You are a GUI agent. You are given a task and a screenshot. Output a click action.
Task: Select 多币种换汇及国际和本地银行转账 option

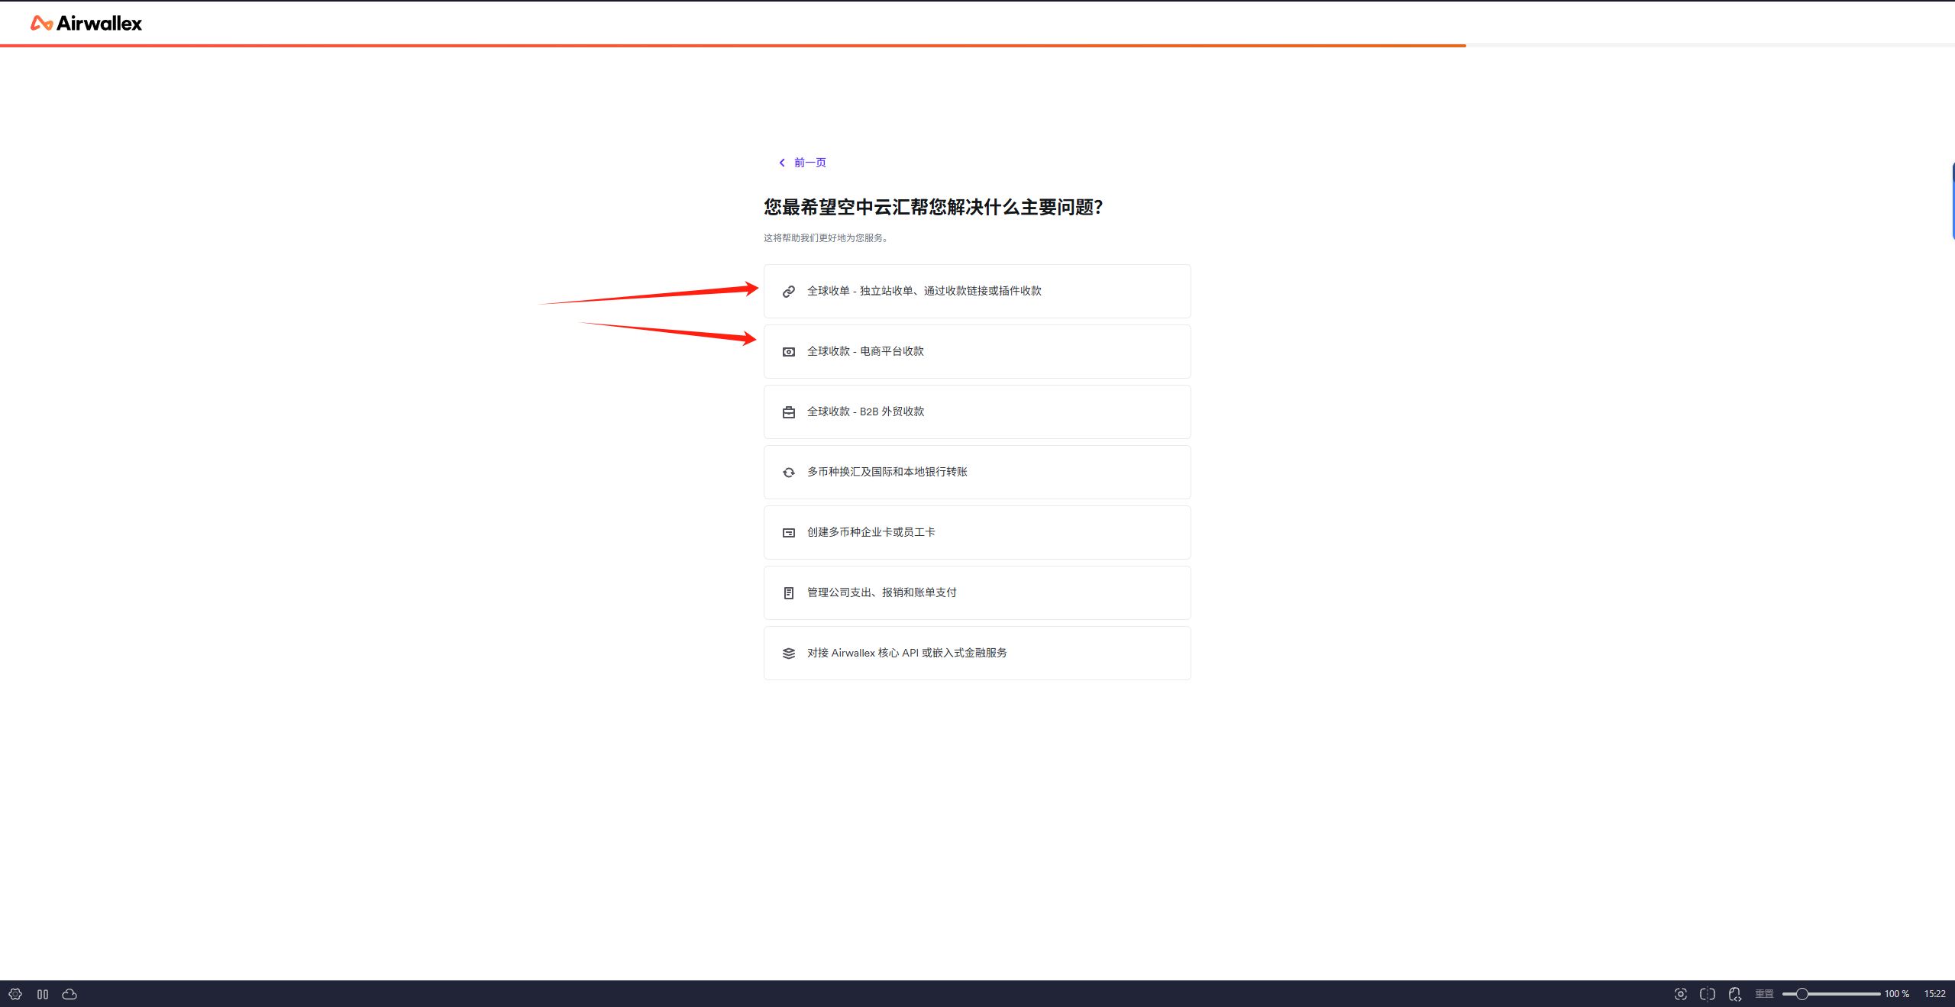coord(977,472)
